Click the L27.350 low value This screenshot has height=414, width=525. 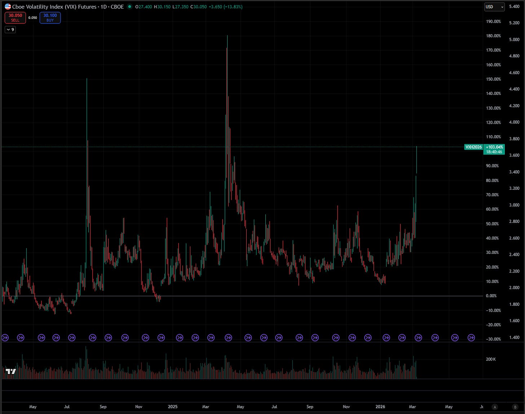180,7
